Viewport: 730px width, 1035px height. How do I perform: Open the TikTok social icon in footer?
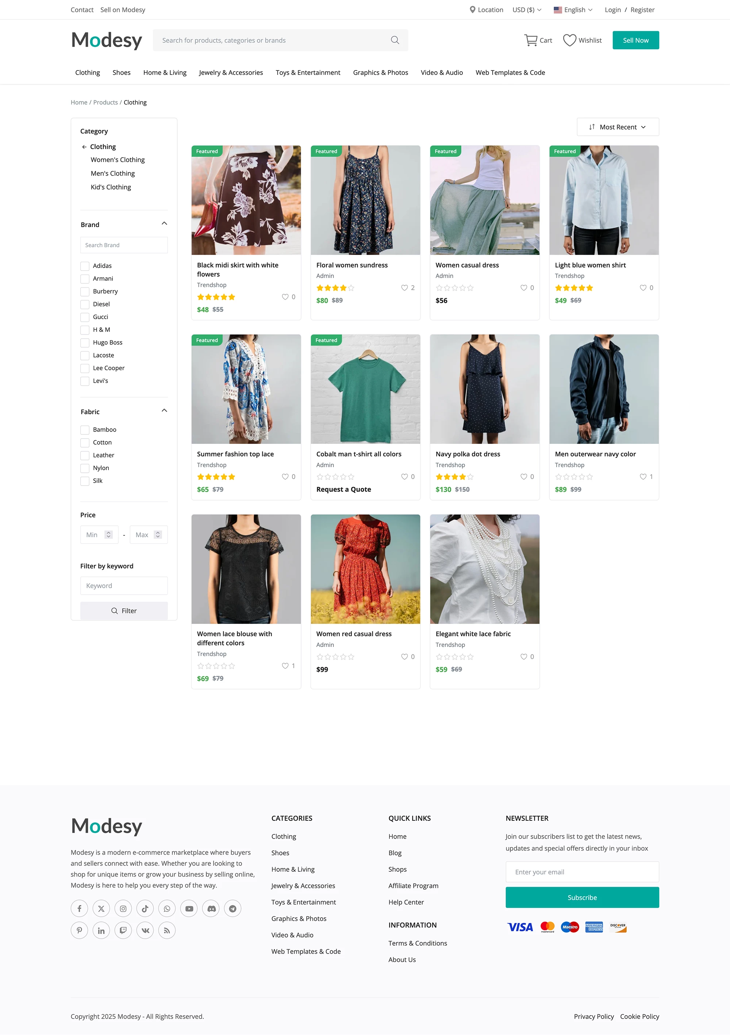tap(145, 908)
